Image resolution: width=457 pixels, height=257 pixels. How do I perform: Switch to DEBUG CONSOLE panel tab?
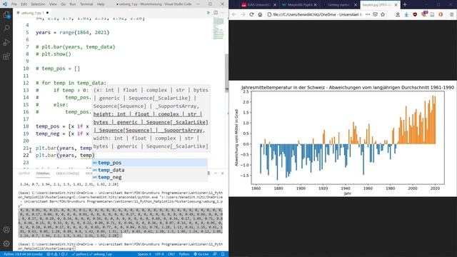click(x=68, y=173)
